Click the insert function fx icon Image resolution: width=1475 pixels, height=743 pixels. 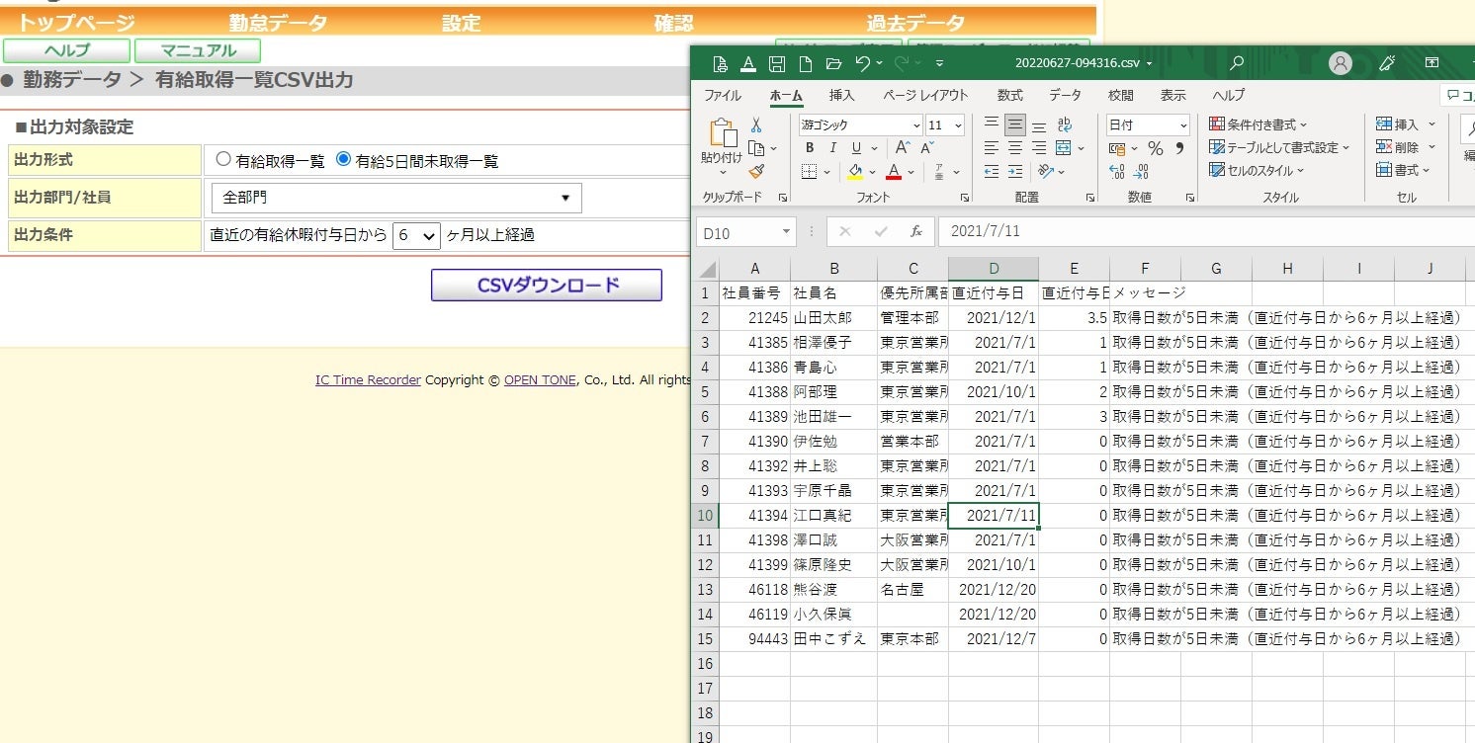[916, 232]
